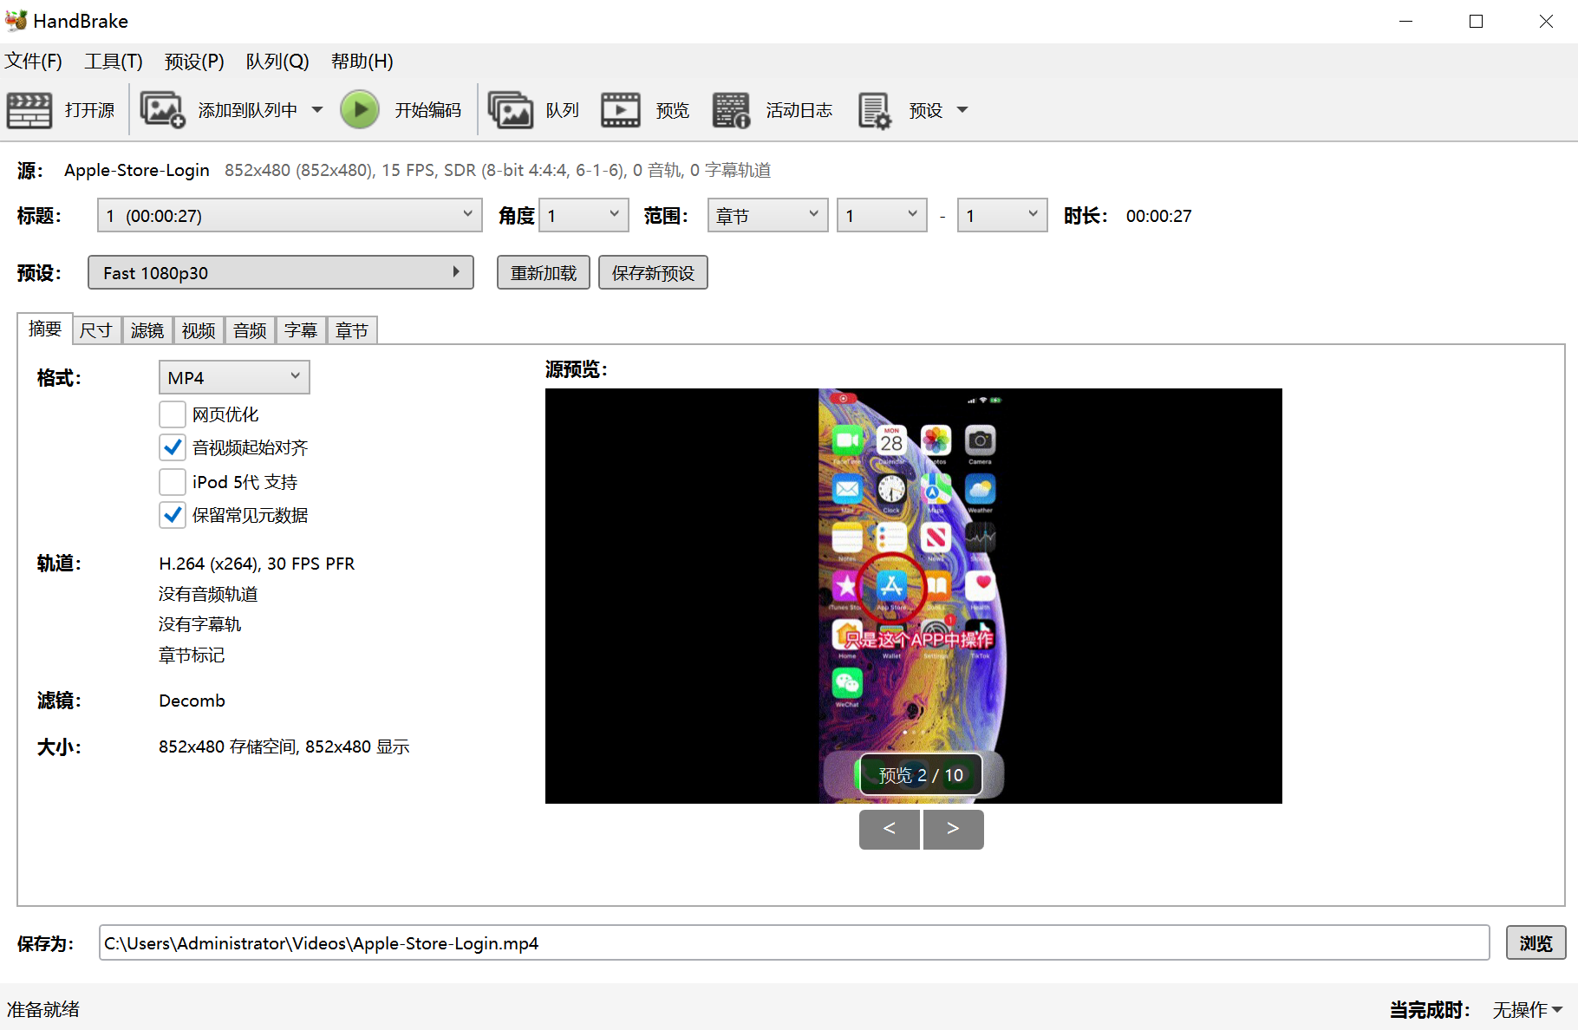Click the Presets (预设) toolbar icon
Screen dimensions: 1578x1030
click(x=874, y=110)
